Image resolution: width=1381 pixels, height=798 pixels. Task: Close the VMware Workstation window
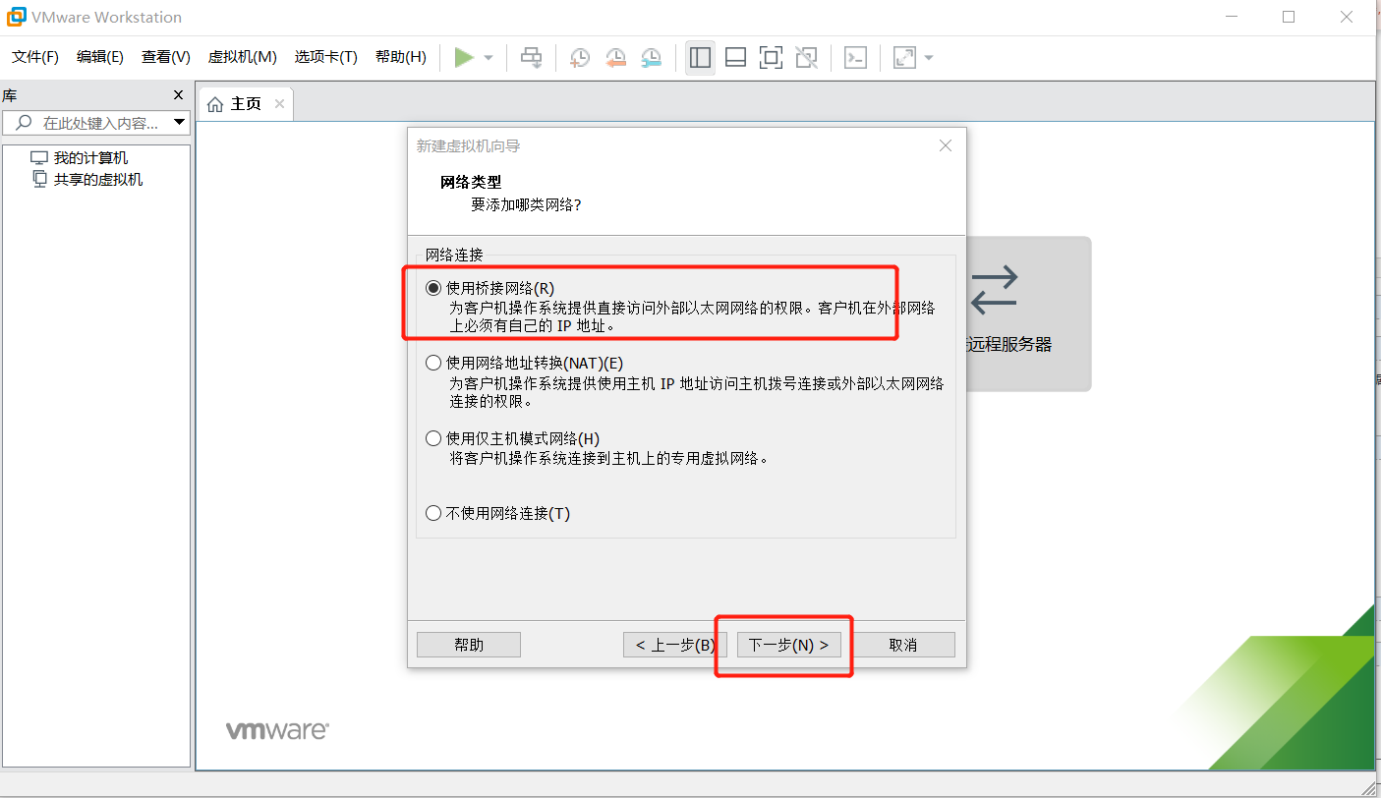[1347, 17]
